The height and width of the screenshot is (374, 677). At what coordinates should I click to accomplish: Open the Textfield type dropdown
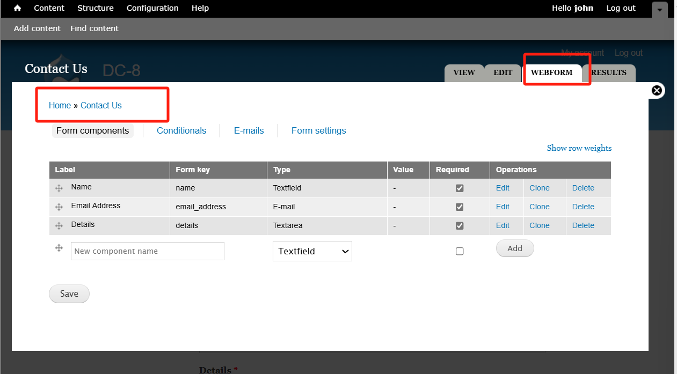point(312,251)
